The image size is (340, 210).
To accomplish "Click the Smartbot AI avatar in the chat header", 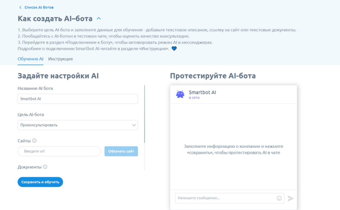I will coord(180,94).
